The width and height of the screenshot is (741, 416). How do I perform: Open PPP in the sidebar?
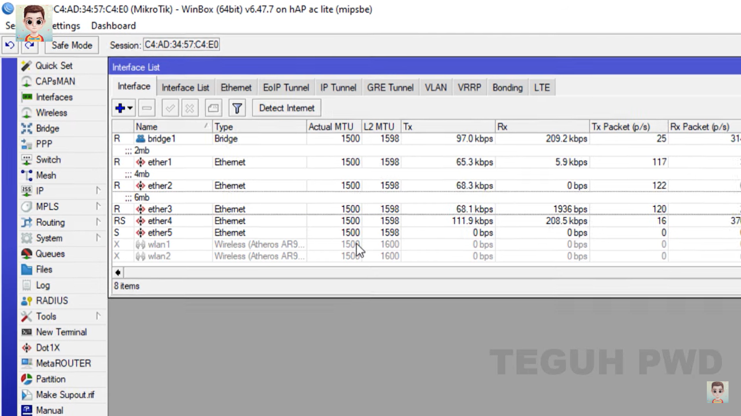point(43,144)
